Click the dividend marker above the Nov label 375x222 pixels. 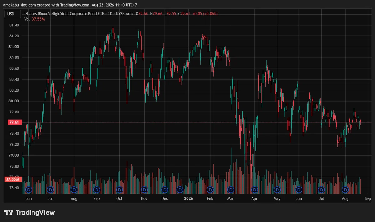(144, 189)
